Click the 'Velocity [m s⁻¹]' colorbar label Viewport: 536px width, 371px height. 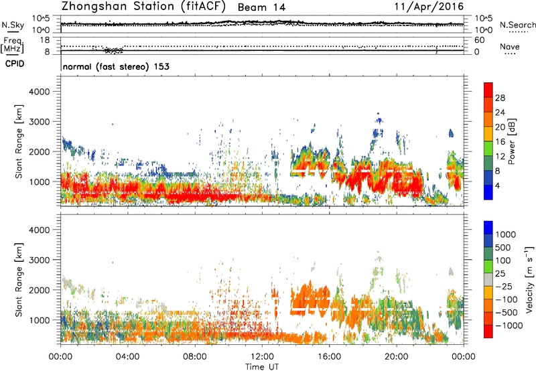point(529,279)
